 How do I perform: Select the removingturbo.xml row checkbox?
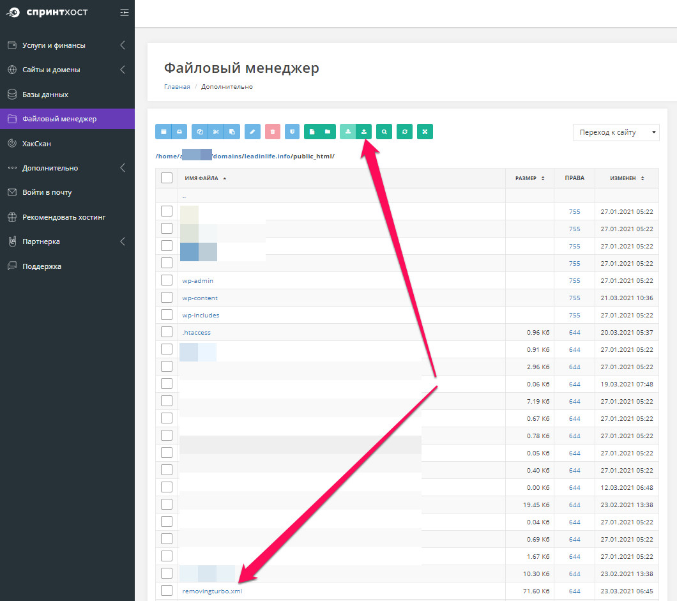coord(167,591)
